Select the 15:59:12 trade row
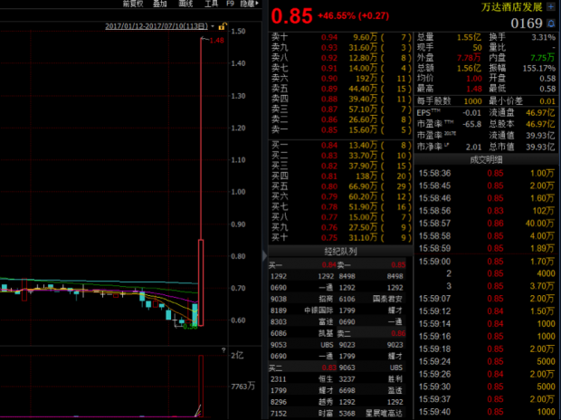This screenshot has width=561, height=420. pos(486,311)
